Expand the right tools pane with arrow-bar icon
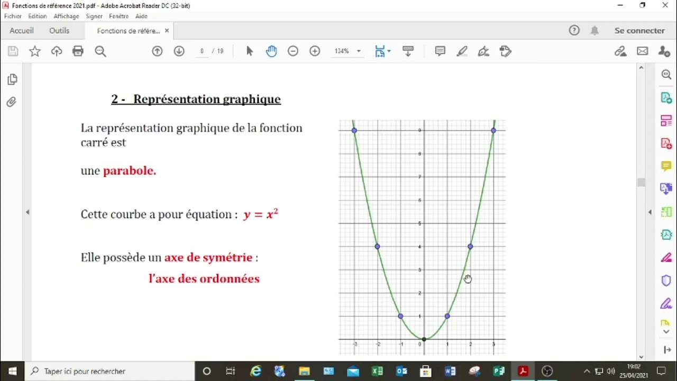 (666, 350)
